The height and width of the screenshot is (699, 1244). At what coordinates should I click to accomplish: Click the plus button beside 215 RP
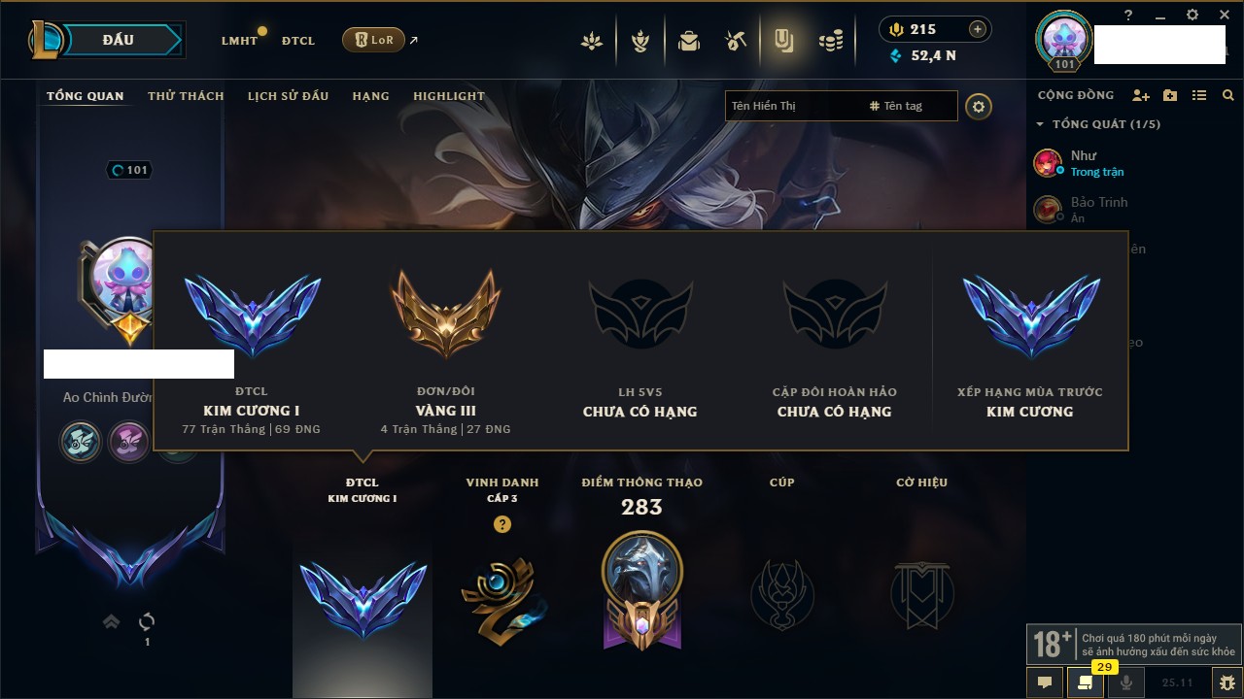[978, 29]
